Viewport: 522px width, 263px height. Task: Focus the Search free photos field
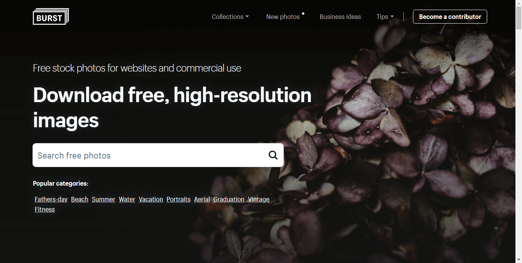click(149, 155)
